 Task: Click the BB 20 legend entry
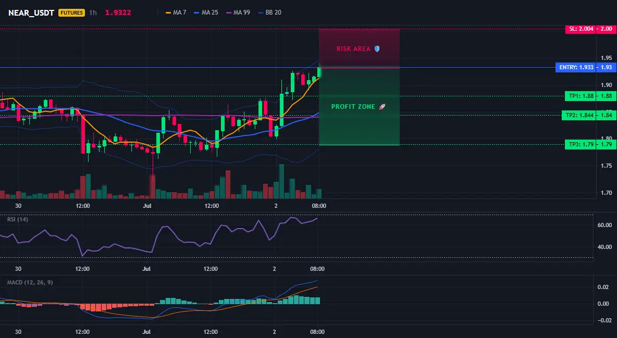click(x=270, y=12)
